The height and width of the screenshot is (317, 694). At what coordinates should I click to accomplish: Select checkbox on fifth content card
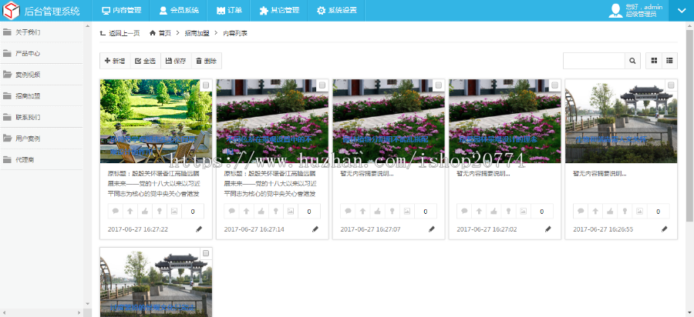(671, 85)
